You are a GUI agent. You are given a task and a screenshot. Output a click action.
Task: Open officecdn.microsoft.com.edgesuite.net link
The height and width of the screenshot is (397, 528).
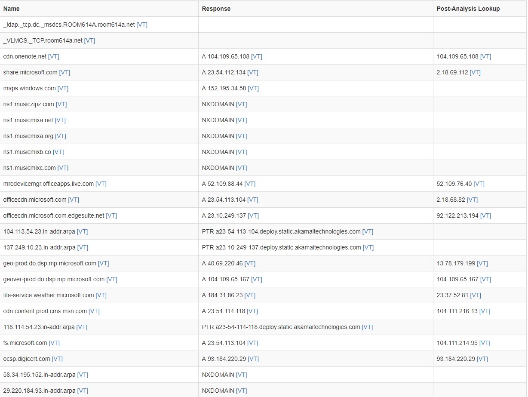pyautogui.click(x=54, y=215)
